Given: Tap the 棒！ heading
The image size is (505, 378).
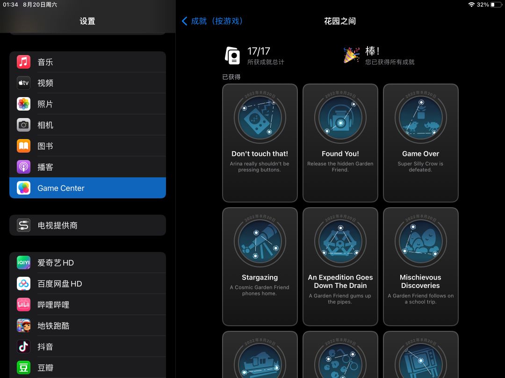Looking at the screenshot, I should click(x=372, y=51).
